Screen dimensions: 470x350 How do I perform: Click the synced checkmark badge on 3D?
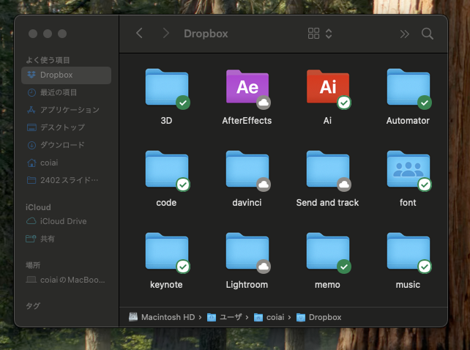point(183,103)
